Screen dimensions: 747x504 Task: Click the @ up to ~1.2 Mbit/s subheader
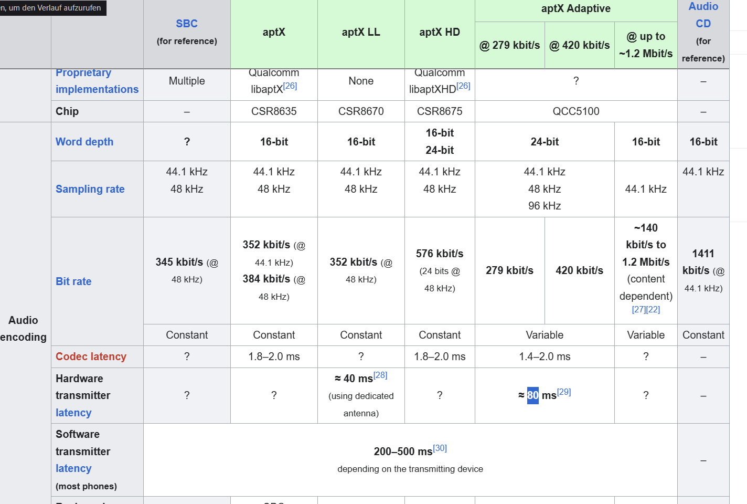pos(646,45)
